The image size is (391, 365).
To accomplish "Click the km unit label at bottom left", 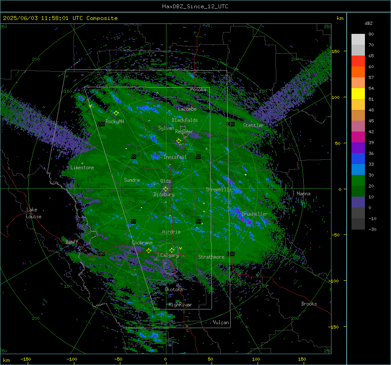I will (x=7, y=360).
